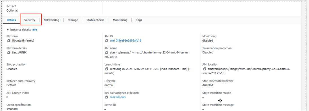Screen dimensions: 309x111
Task: Copy the AMI ID value
Action: (107, 40)
